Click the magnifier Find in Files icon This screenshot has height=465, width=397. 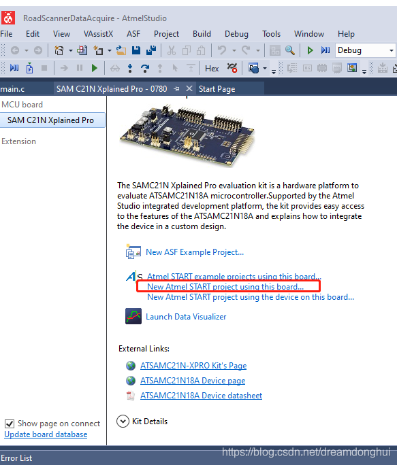click(290, 50)
